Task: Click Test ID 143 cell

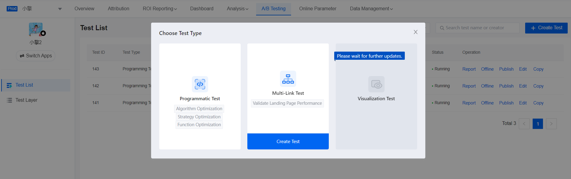Action: click(96, 69)
